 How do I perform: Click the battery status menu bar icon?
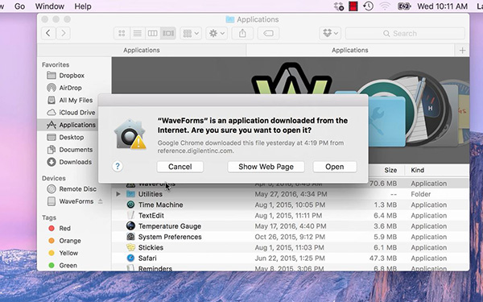point(404,6)
